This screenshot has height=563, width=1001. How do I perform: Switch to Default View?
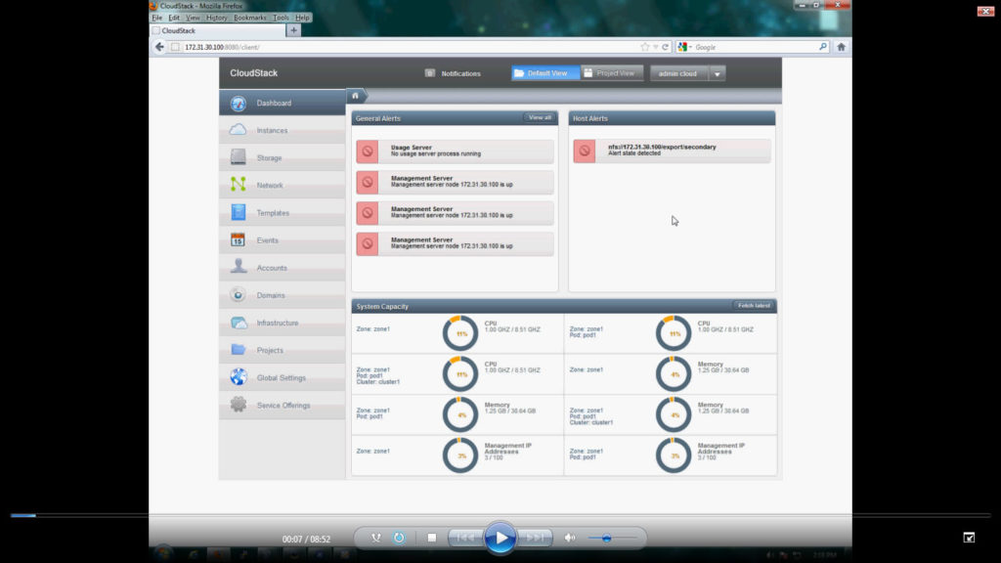(x=545, y=73)
